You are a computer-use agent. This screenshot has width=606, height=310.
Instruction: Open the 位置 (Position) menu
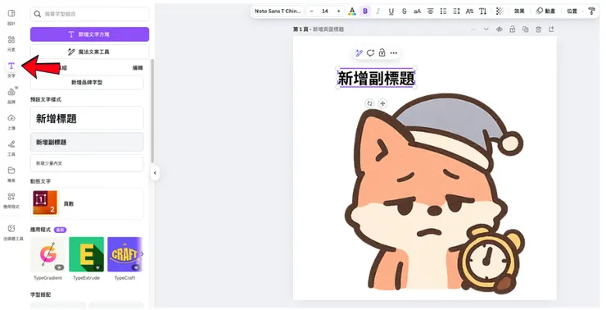click(572, 11)
